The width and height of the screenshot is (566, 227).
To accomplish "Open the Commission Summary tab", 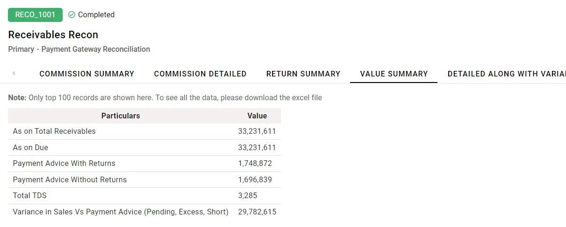I will 87,74.
